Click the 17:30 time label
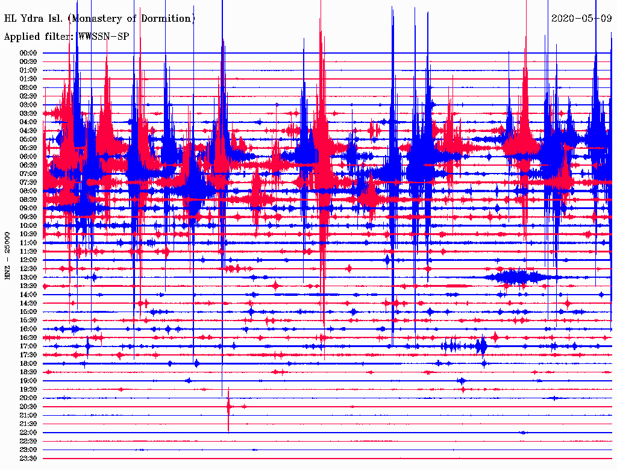The height and width of the screenshot is (470, 617). (28, 355)
